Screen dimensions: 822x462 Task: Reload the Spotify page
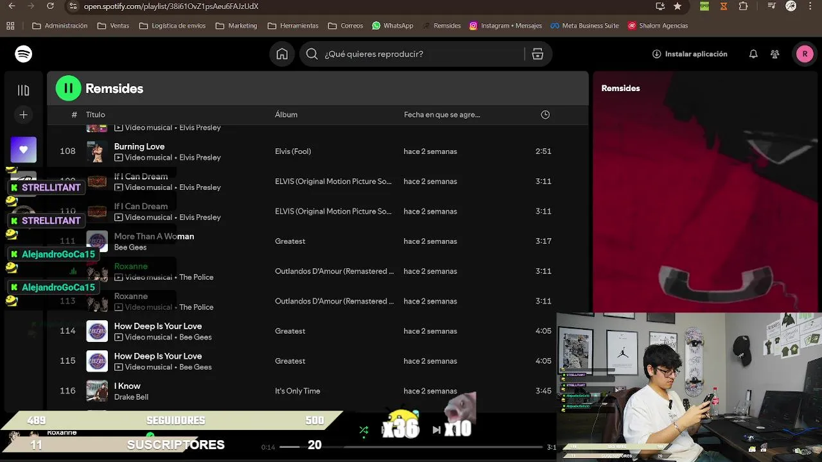[x=51, y=6]
